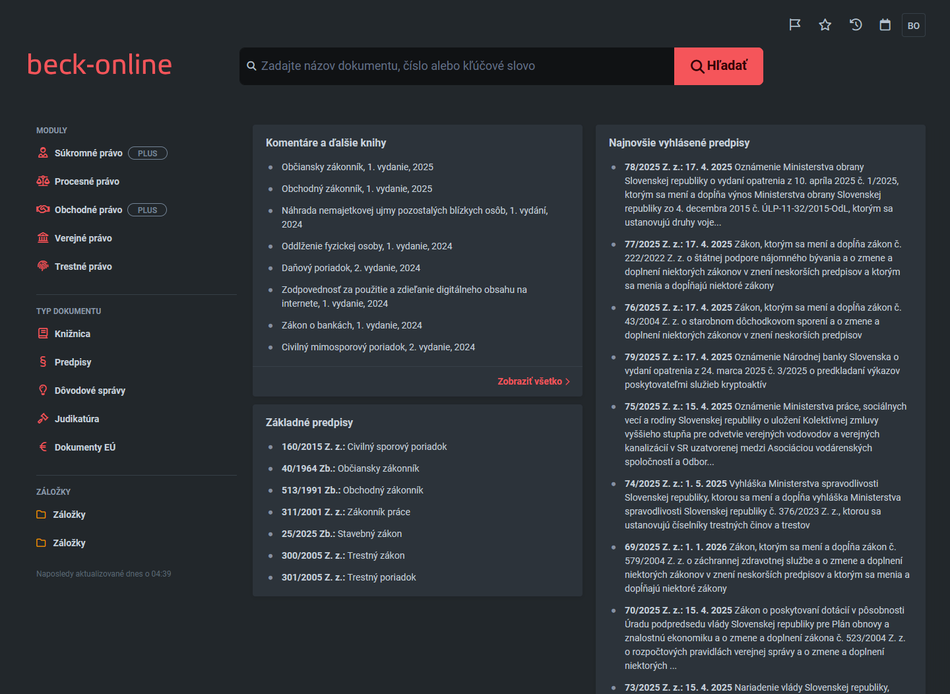Image resolution: width=950 pixels, height=694 pixels.
Task: Open favorites star icon
Action: coord(825,25)
